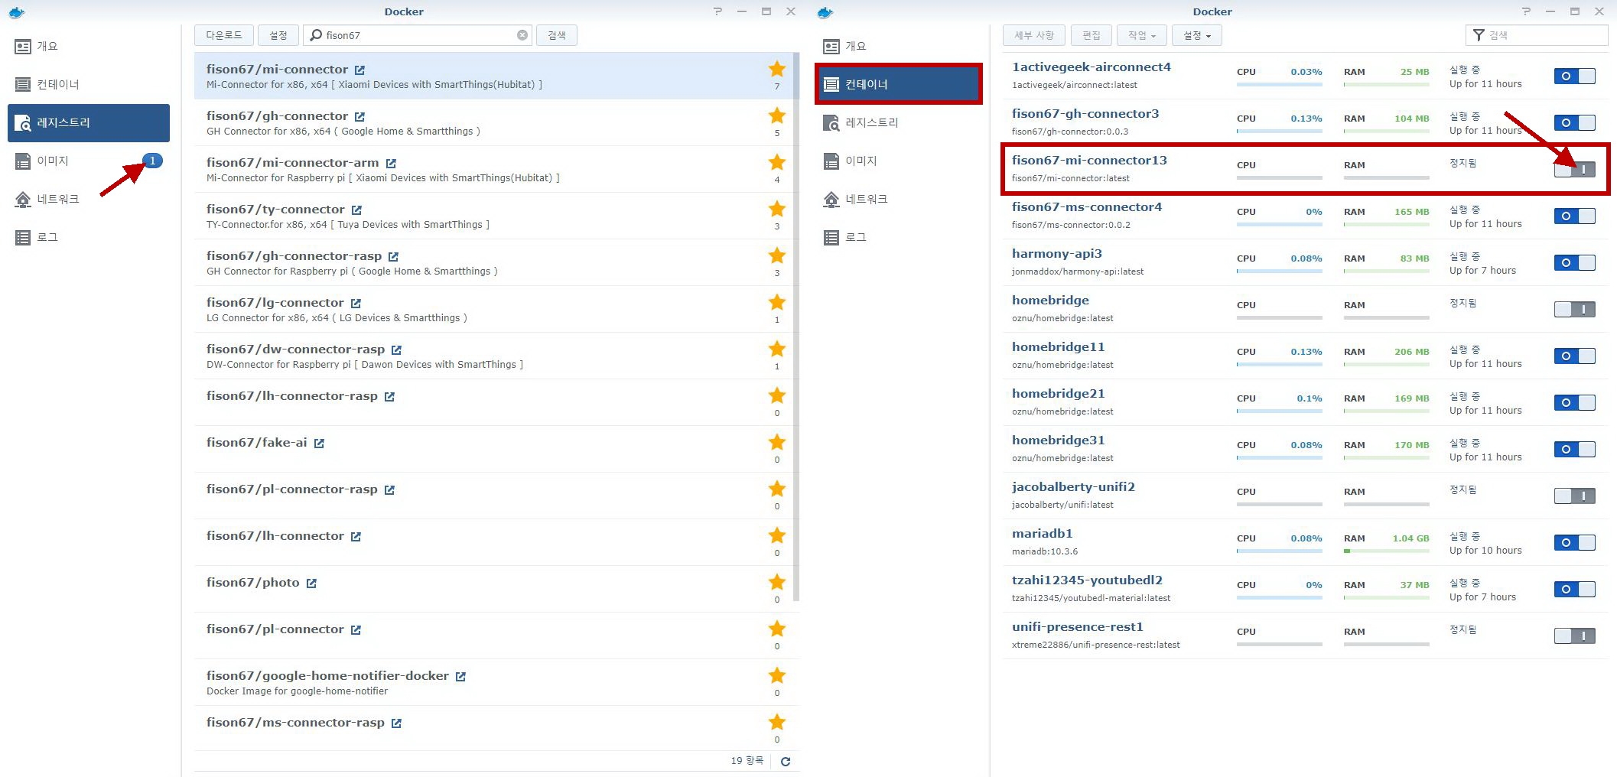
Task: Start the unifi-presence-rest1 container
Action: 1574,636
